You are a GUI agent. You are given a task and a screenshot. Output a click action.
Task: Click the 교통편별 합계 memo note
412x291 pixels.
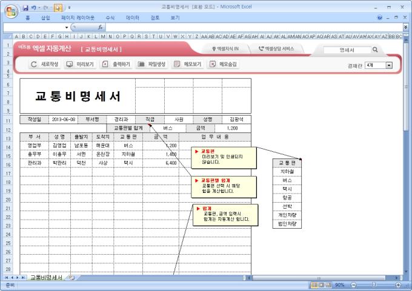click(224, 187)
